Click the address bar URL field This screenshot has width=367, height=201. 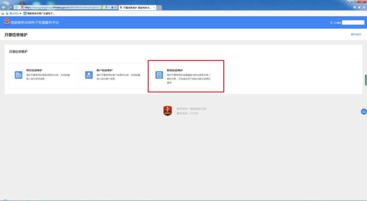point(62,7)
